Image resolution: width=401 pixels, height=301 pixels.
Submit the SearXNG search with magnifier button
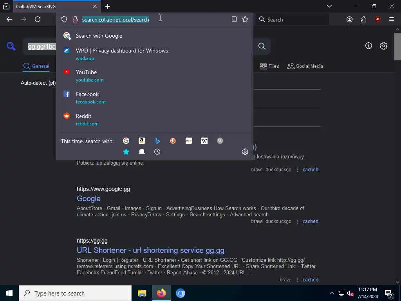click(x=262, y=46)
